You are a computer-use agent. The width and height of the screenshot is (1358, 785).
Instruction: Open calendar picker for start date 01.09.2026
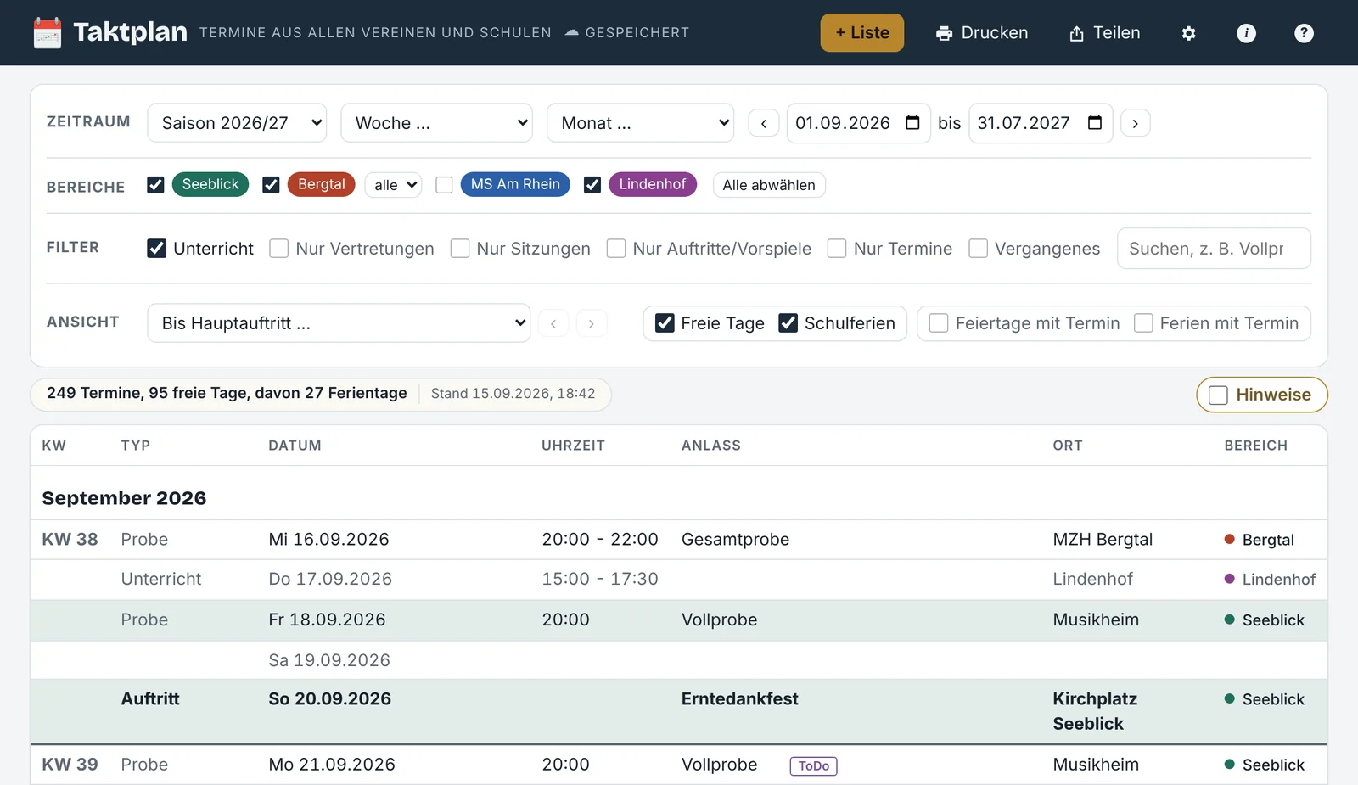click(912, 123)
